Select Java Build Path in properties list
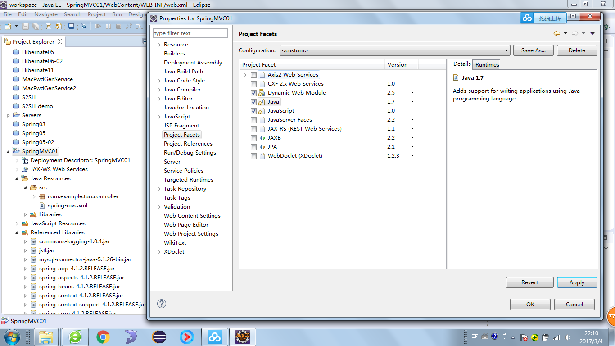The image size is (615, 346). [183, 72]
